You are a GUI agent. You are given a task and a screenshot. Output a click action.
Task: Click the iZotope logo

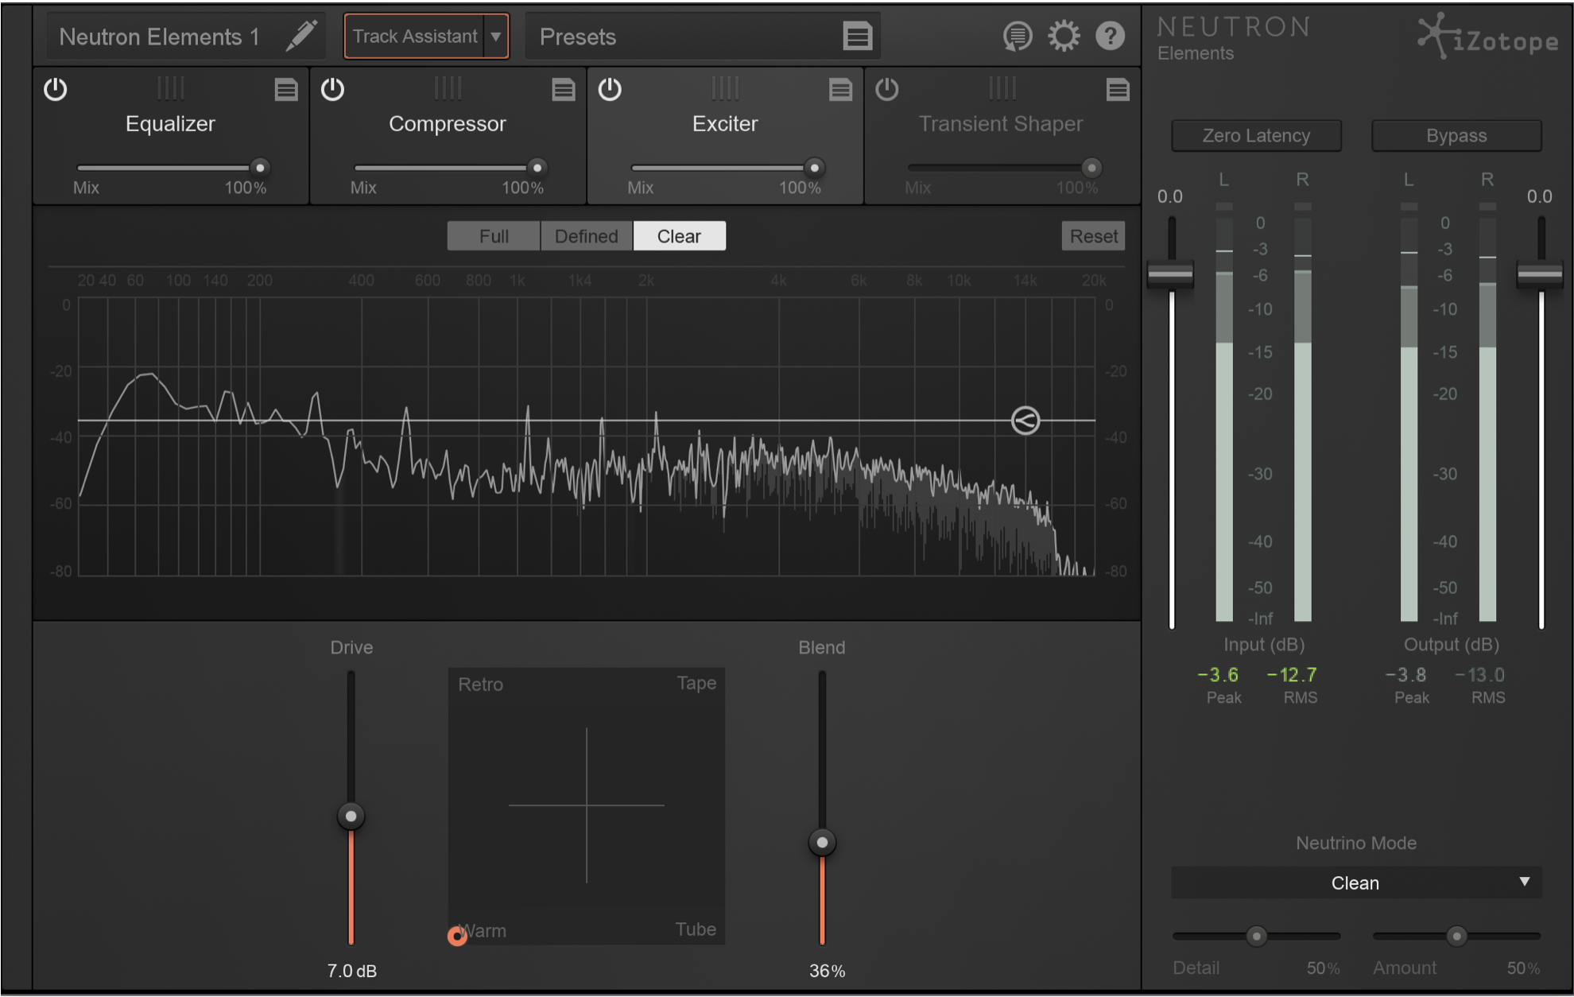click(x=1488, y=36)
